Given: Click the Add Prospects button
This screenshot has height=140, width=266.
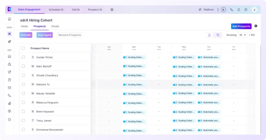Looking at the screenshot, I should 241,26.
